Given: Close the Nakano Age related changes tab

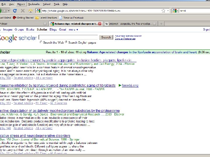Looking at the screenshot, I should pyautogui.click(x=100, y=24).
